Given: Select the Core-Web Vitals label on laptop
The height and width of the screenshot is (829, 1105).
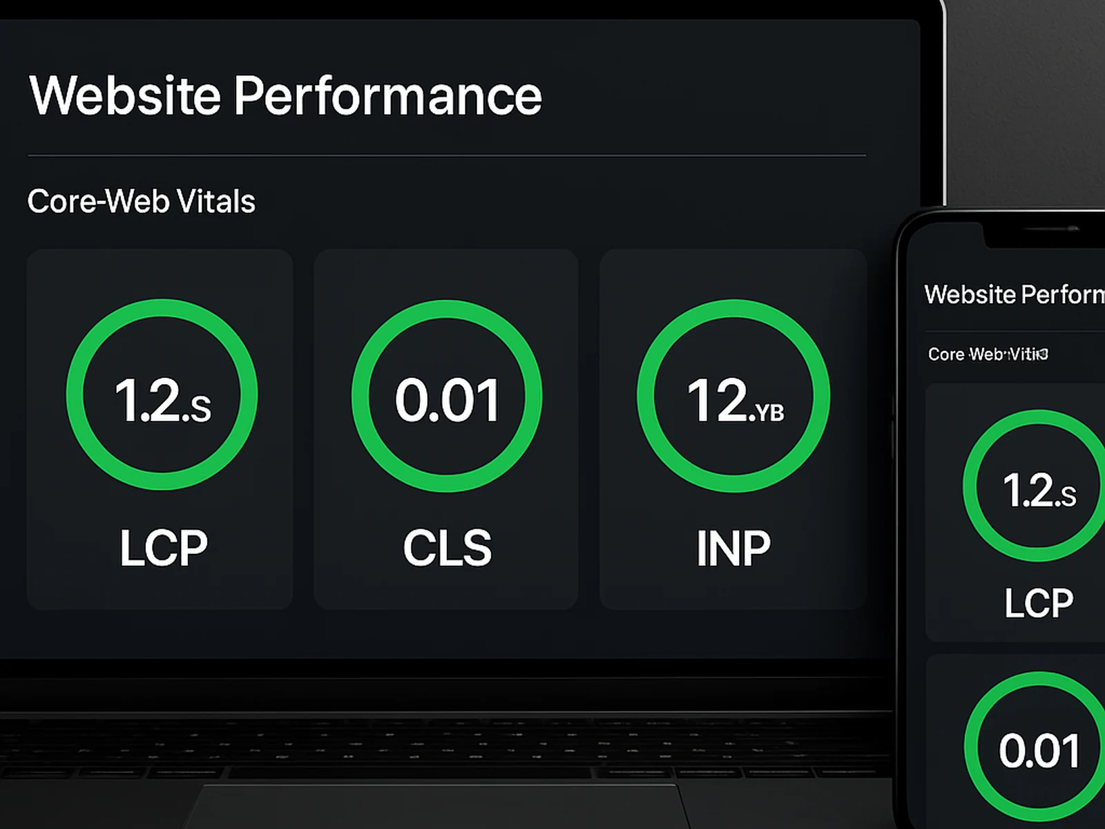Looking at the screenshot, I should tap(142, 202).
